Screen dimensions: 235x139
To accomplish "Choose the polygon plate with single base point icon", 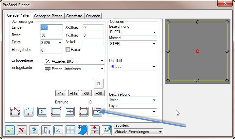I will (x=29, y=112).
